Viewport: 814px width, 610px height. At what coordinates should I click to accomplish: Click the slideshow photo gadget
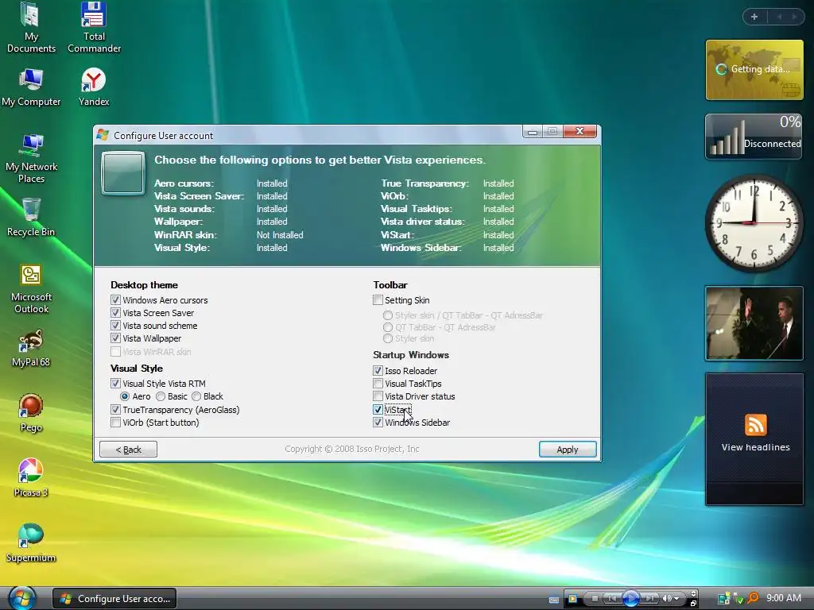coord(754,323)
